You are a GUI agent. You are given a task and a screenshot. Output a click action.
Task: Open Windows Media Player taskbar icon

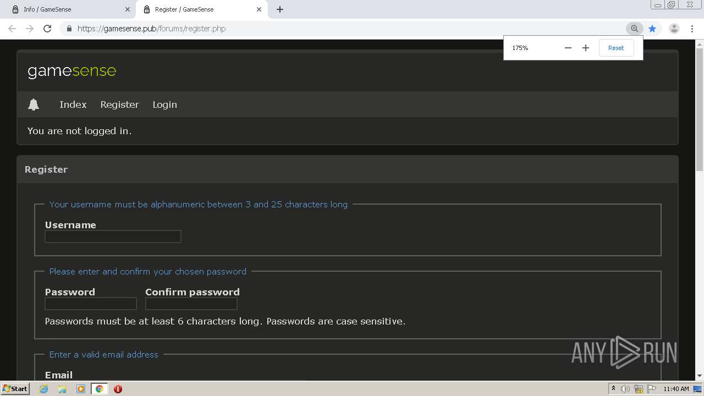pos(81,389)
